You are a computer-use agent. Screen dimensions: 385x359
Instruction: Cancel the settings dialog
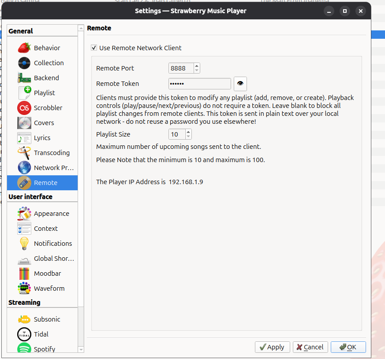pos(310,347)
